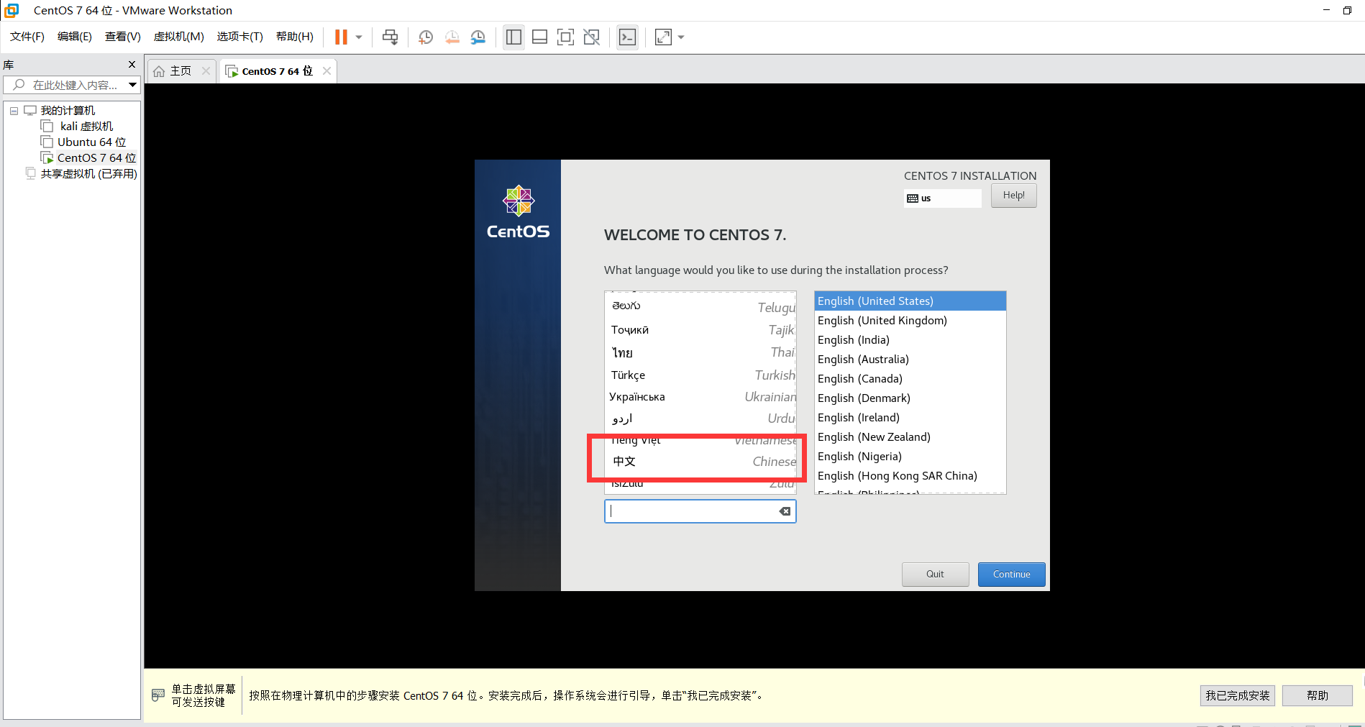Switch to Unity mode
Screen dimensions: 1365x727
click(x=592, y=37)
